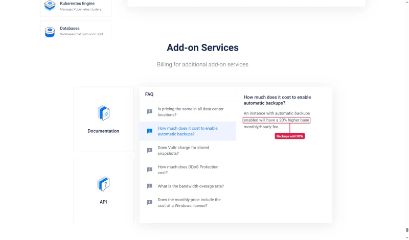
Task: Click the 'monthly/hourly fee.' answer text
Action: [x=261, y=127]
